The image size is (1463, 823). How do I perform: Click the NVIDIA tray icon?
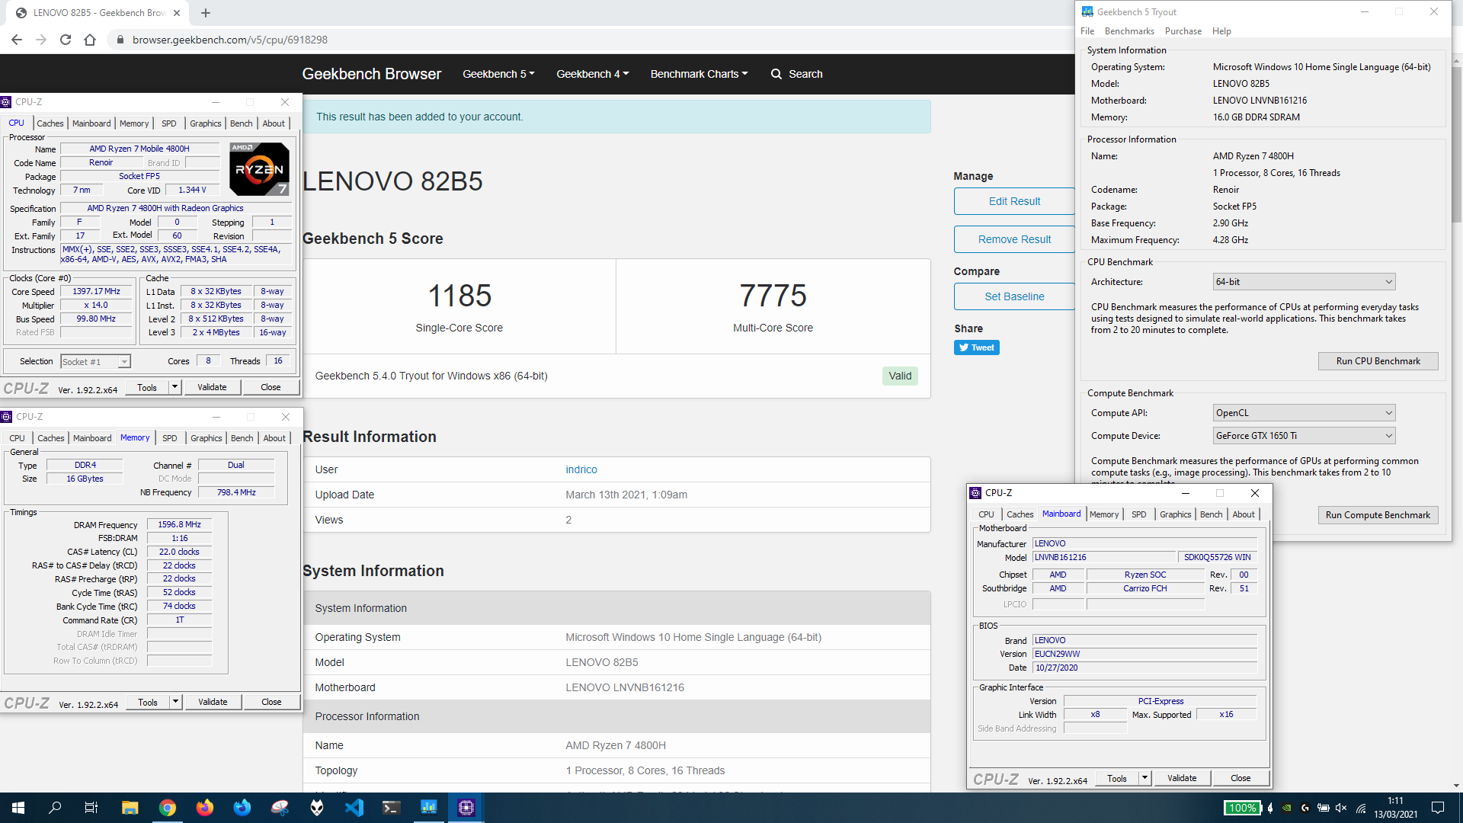coord(1287,808)
